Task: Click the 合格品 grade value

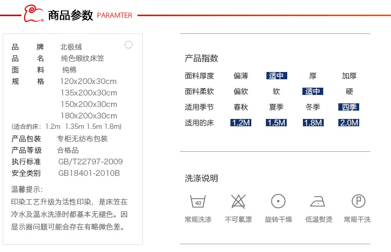Action: tap(68, 150)
